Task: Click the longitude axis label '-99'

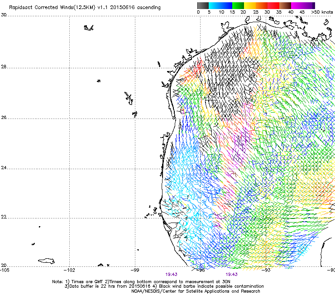Action: pos(135,270)
